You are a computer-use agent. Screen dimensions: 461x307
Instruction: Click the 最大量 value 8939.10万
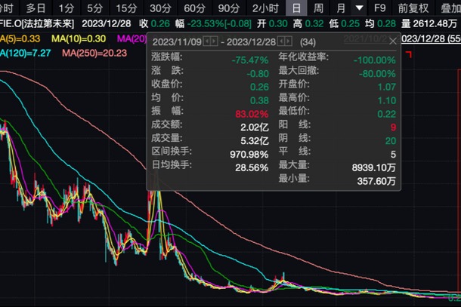[x=373, y=168]
